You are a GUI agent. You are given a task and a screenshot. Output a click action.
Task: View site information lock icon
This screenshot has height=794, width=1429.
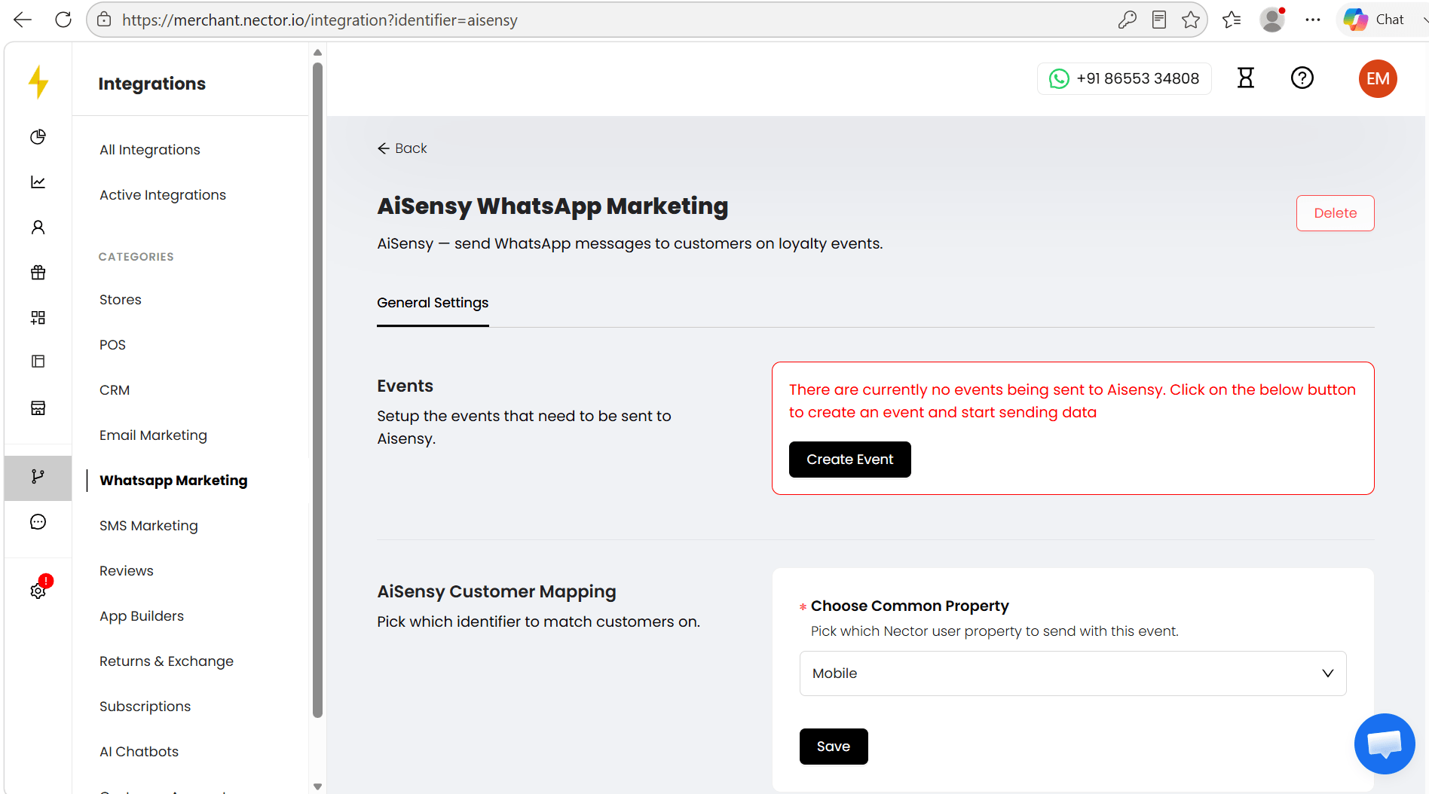point(104,20)
